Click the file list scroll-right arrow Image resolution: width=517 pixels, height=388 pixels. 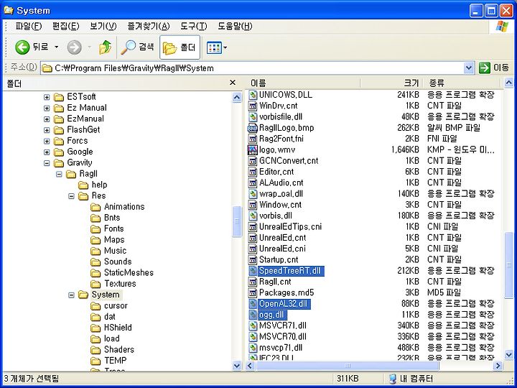(x=498, y=366)
